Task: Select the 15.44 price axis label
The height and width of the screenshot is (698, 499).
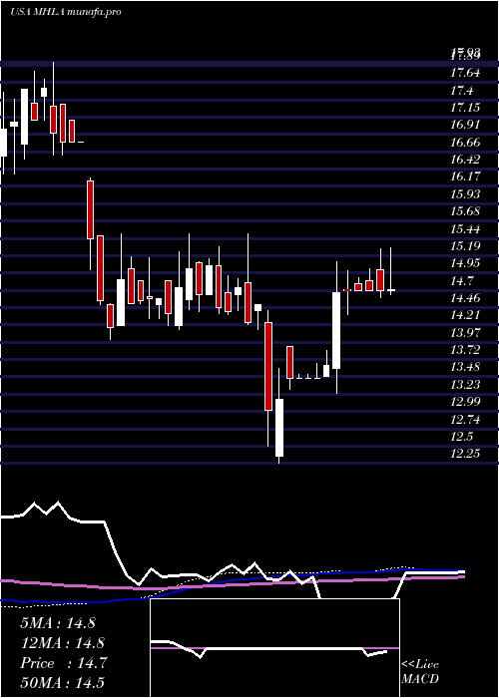Action: click(465, 229)
